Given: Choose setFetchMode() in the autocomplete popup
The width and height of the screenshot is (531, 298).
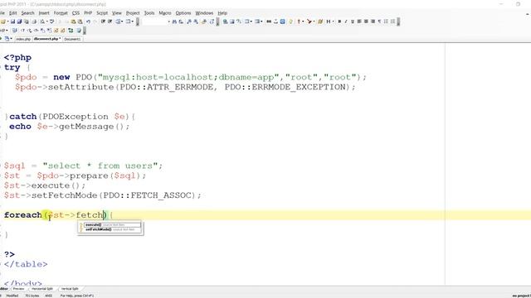Looking at the screenshot, I should point(112,229).
